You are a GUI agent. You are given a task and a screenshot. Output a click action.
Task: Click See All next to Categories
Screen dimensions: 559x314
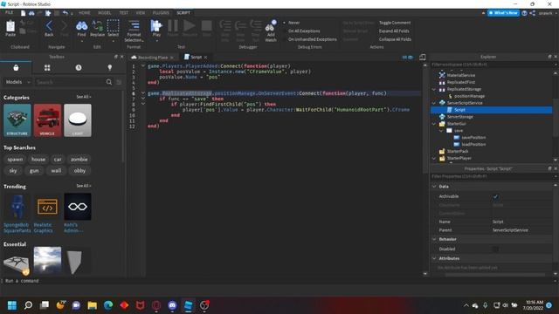coord(84,97)
